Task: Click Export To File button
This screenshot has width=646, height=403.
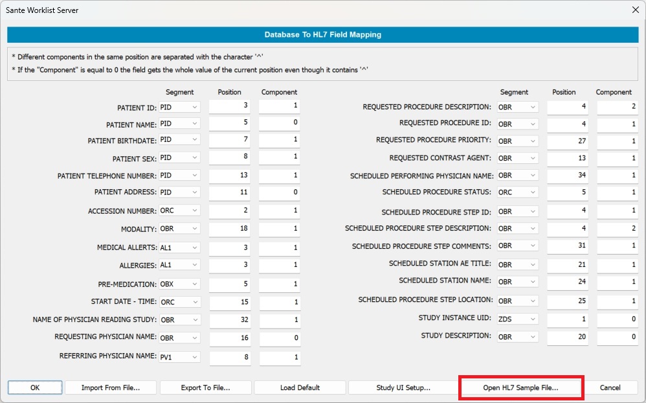Action: click(205, 387)
